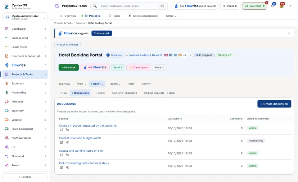Open the Change requests sub-tab

tap(159, 93)
